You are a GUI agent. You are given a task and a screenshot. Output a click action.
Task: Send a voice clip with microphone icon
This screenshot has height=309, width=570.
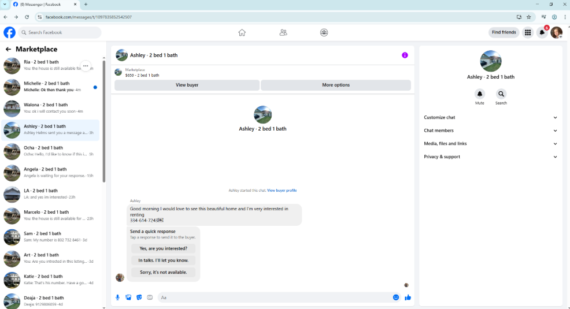pyautogui.click(x=117, y=297)
